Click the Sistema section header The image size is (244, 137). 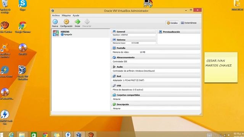tap(134, 40)
